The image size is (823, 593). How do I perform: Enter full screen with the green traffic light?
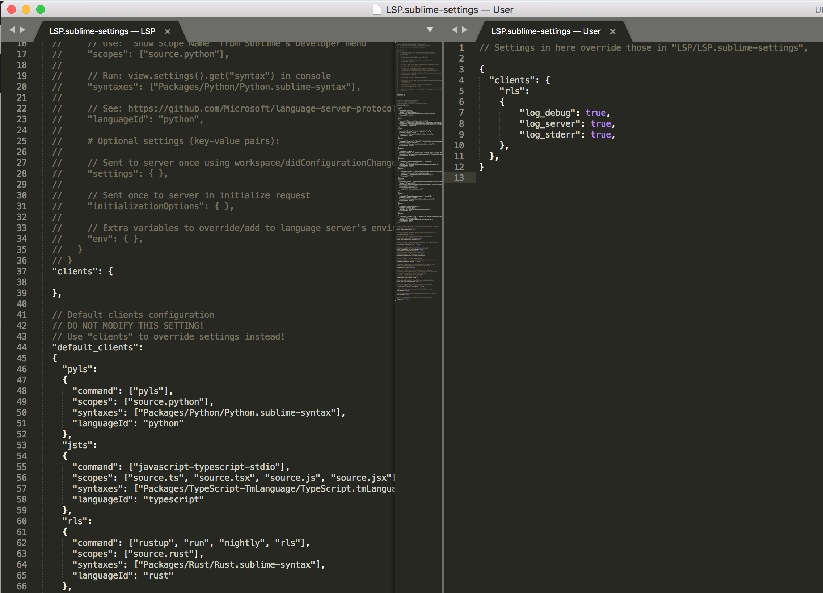click(41, 9)
